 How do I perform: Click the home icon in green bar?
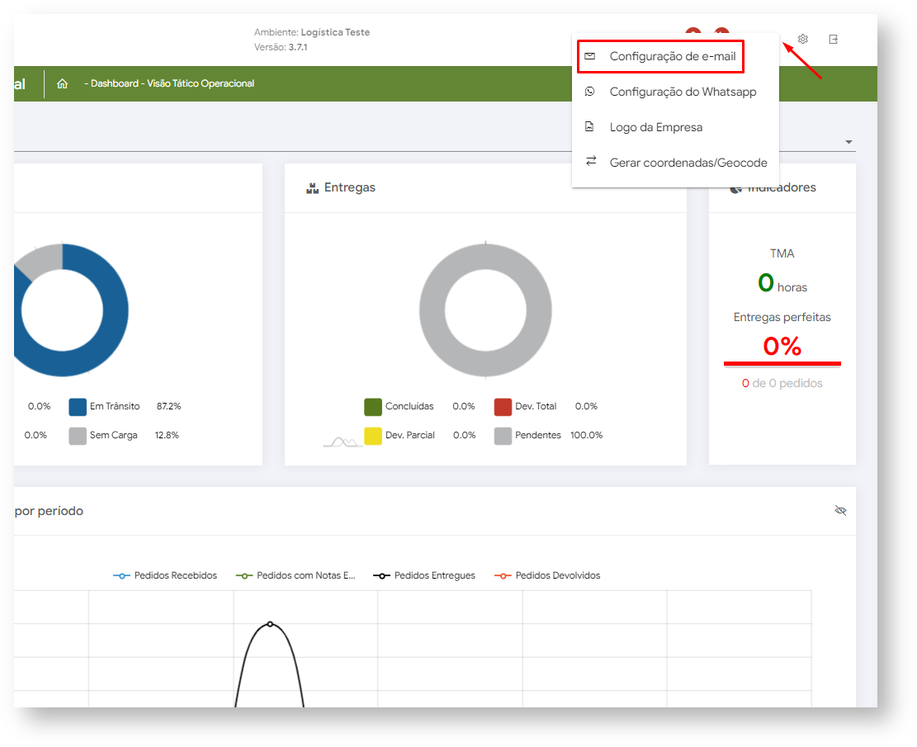(62, 83)
